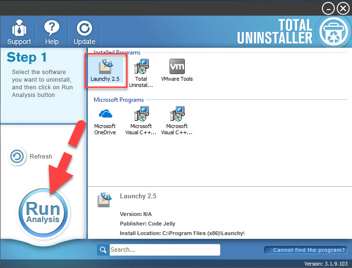Click the Publisher: Code Jelly text

click(x=148, y=224)
